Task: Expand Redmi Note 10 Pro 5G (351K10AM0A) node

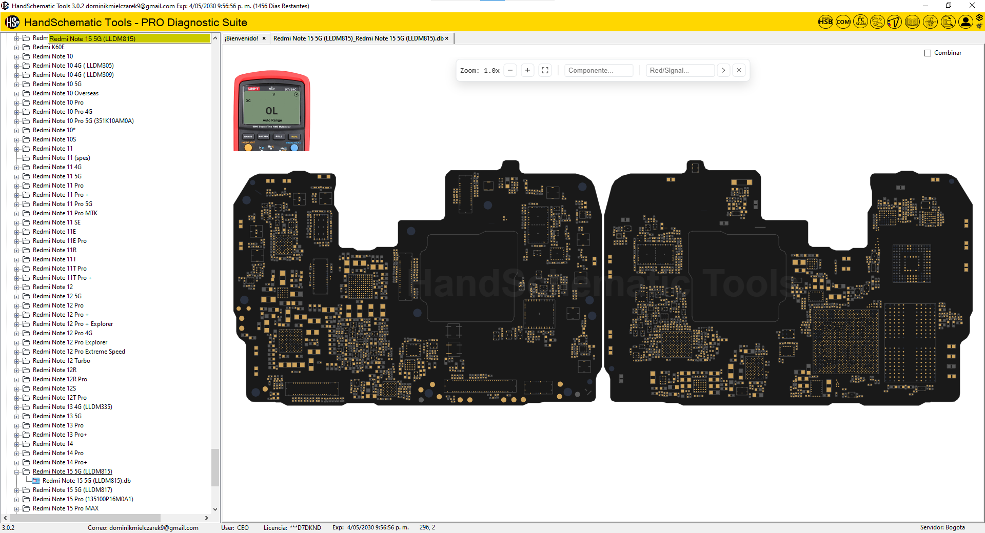Action: pyautogui.click(x=16, y=121)
